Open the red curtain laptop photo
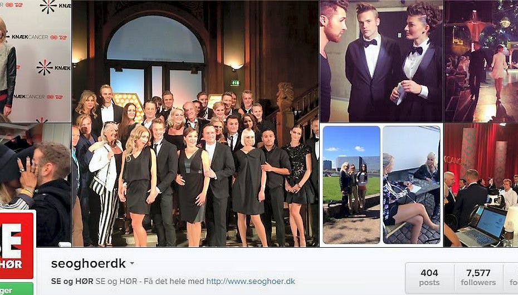518x295 pixels. (x=481, y=185)
